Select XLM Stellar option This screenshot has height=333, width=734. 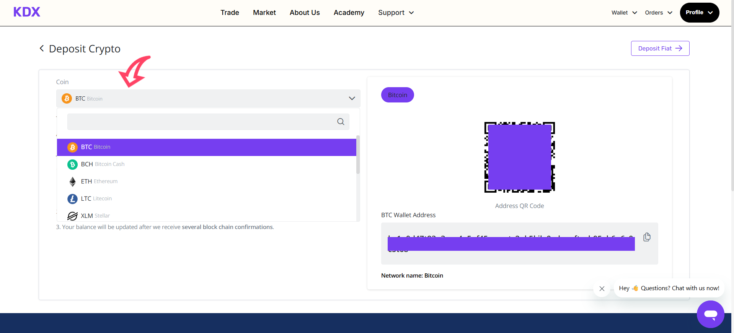click(x=207, y=216)
